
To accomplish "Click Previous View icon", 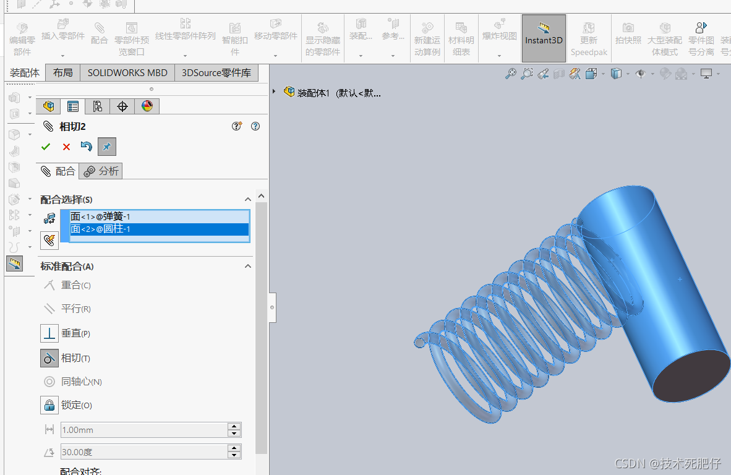I will [x=542, y=74].
